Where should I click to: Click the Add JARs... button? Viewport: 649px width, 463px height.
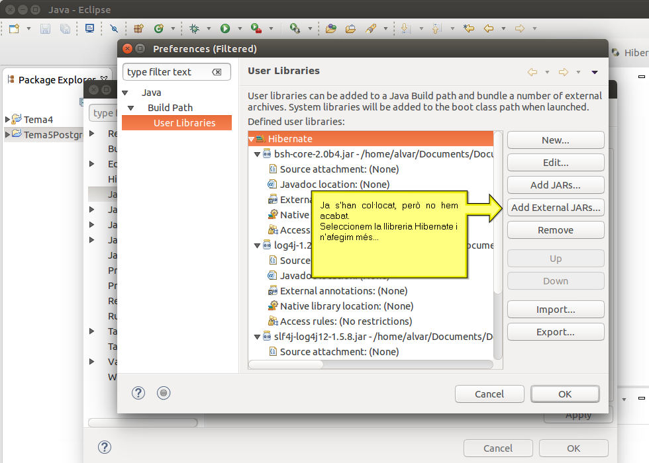coord(556,185)
